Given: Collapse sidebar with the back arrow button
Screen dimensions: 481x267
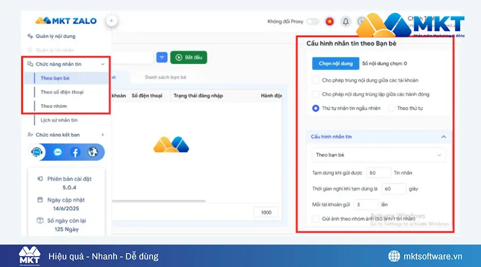Looking at the screenshot, I should coord(112,21).
